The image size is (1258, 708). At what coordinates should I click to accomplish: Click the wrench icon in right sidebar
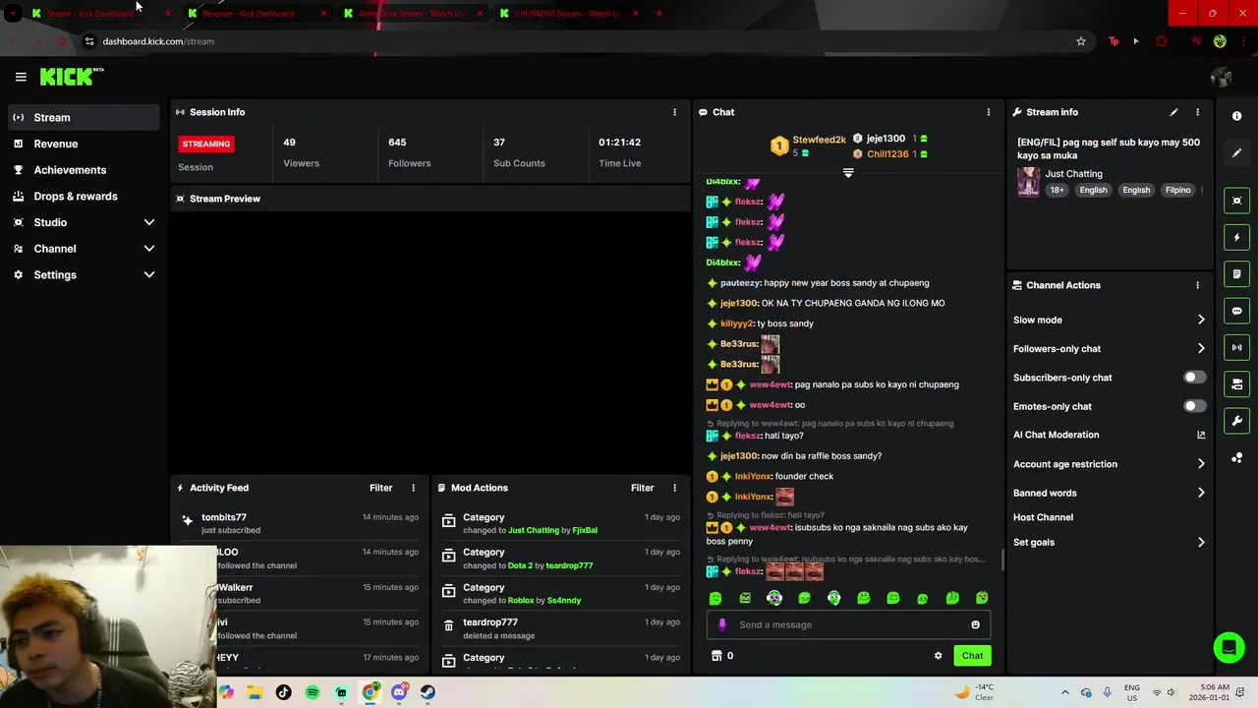coord(1236,421)
